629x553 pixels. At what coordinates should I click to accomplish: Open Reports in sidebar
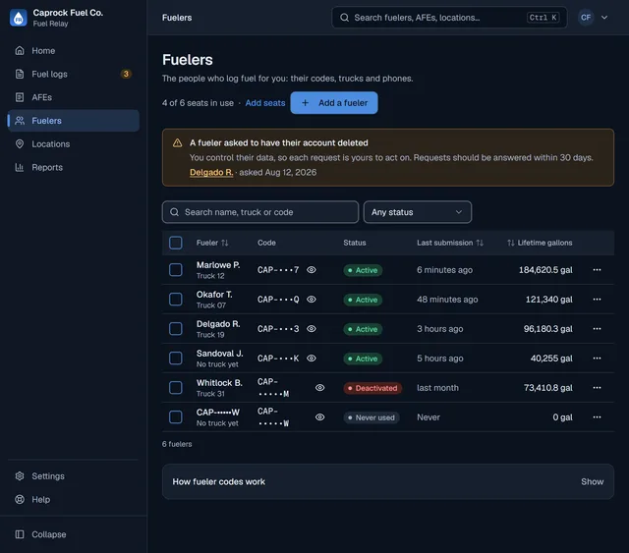point(74,167)
